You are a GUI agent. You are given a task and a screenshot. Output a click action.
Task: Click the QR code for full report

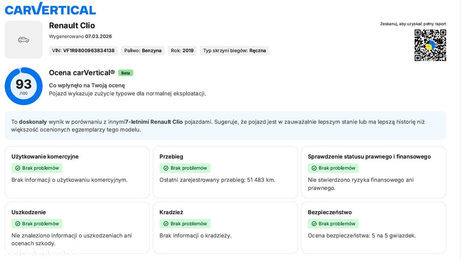[430, 45]
